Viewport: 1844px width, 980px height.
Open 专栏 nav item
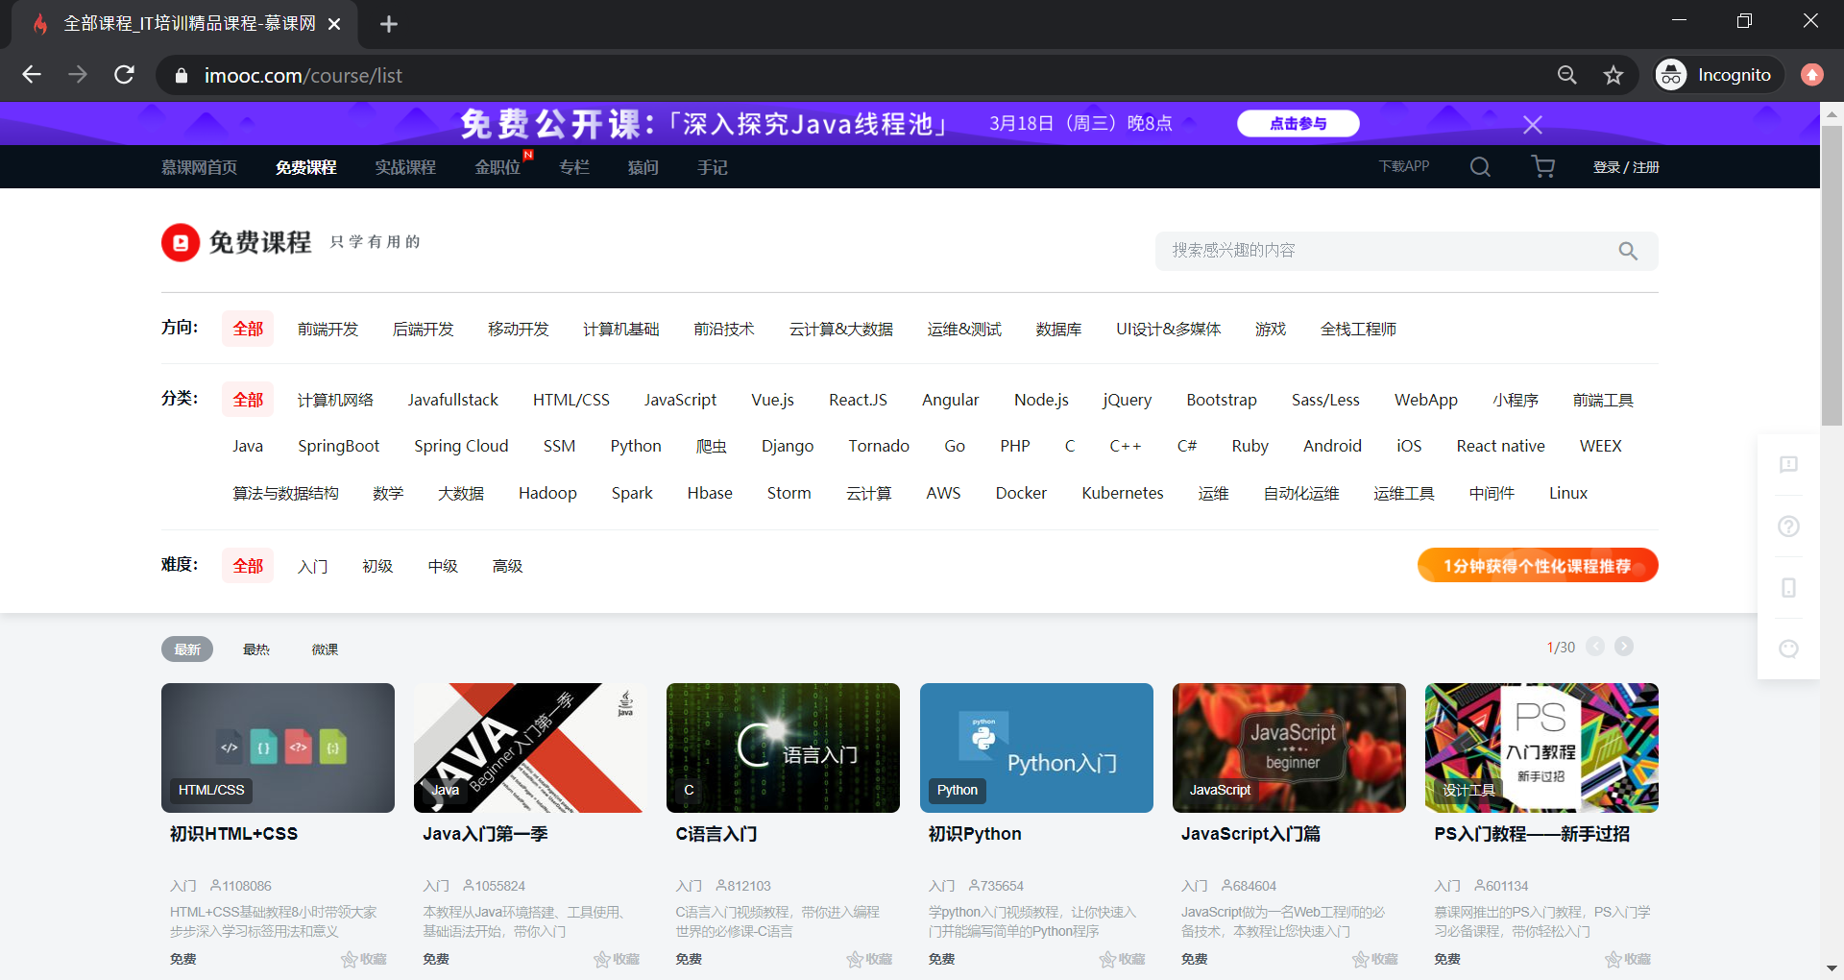[574, 167]
